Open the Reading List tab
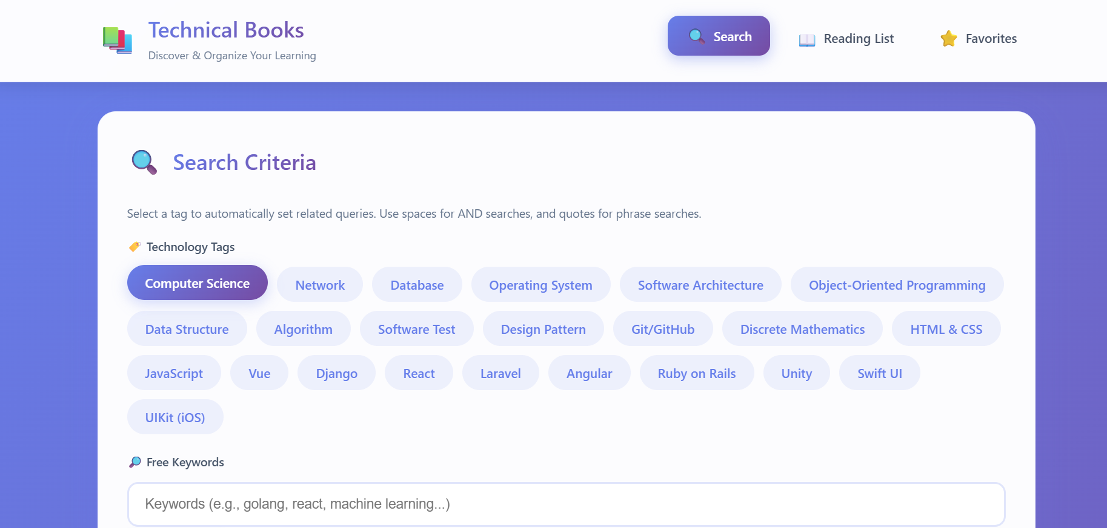 coord(846,39)
